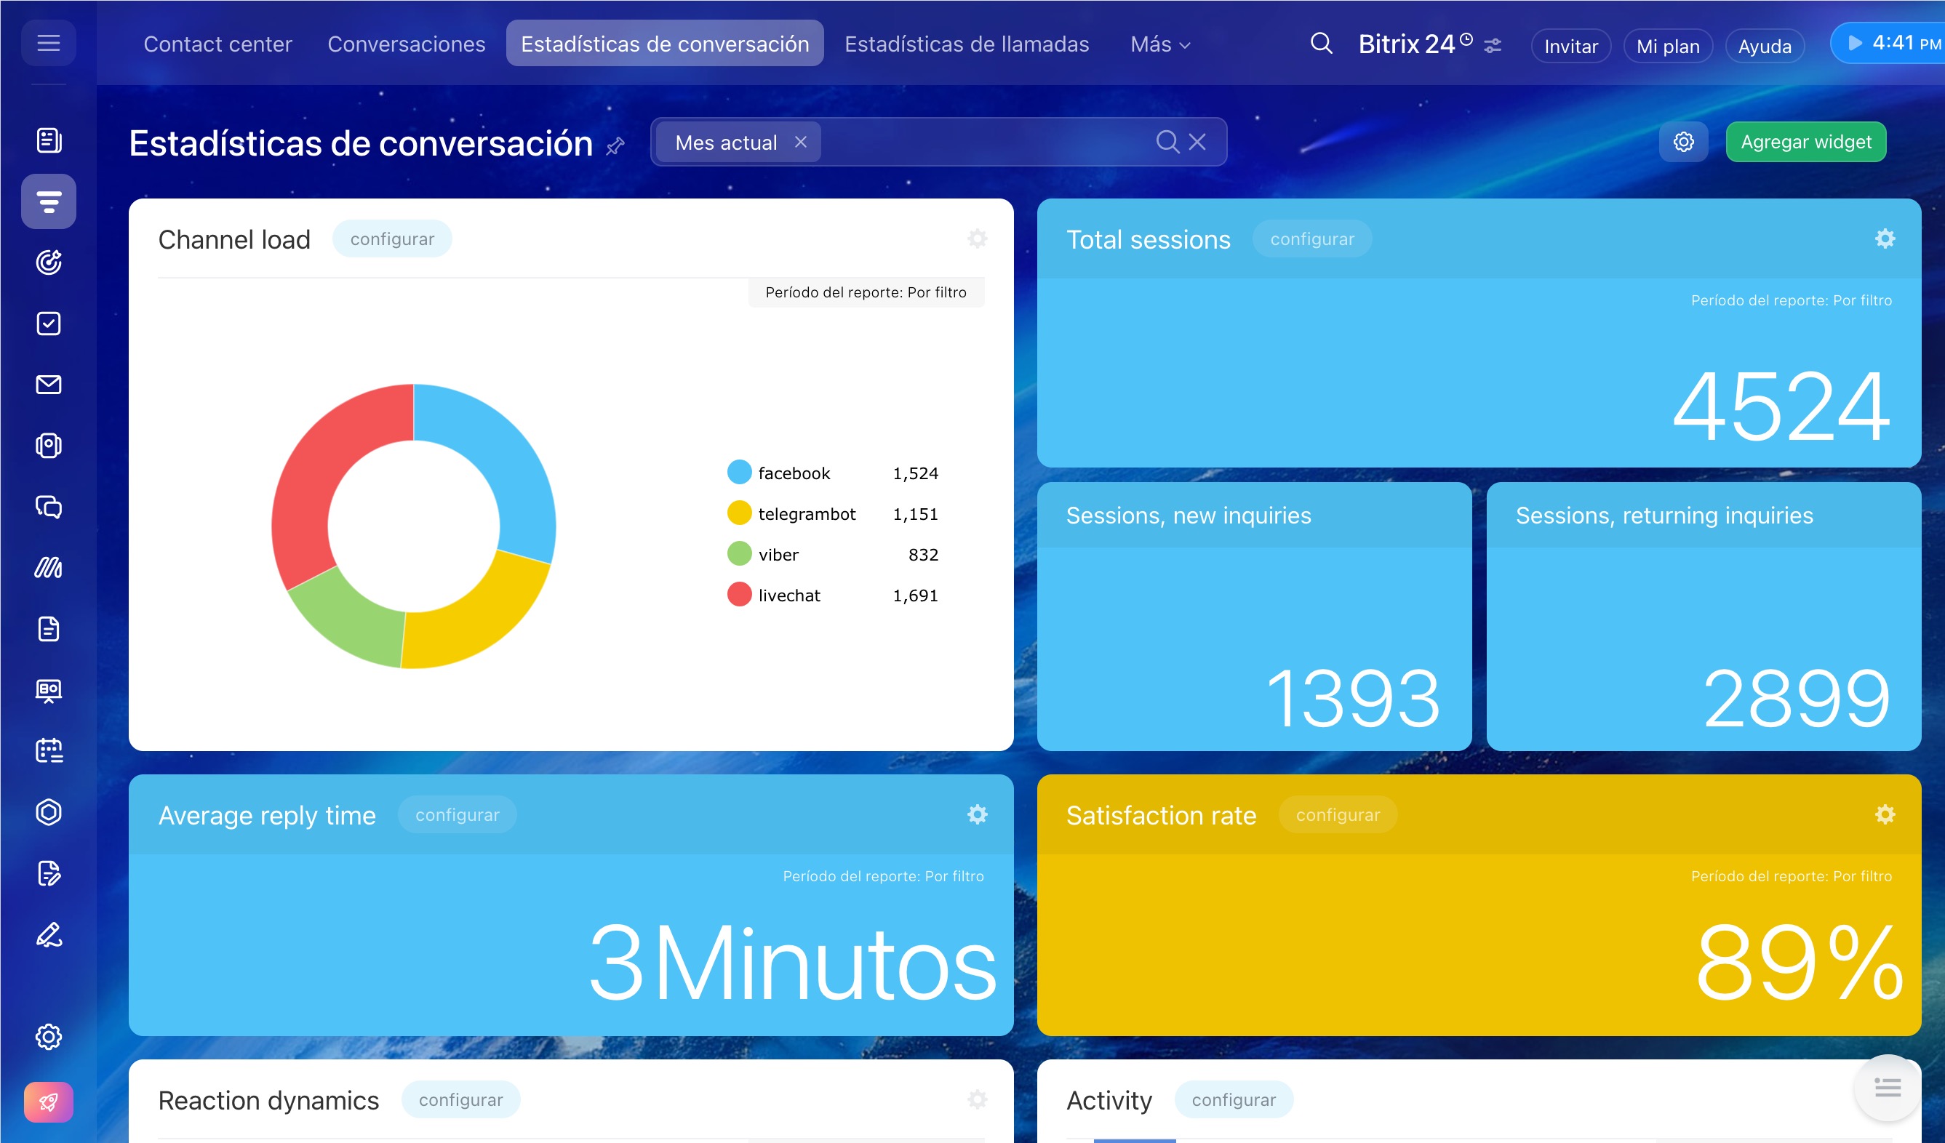
Task: Click the Tasks checkmark icon in sidebar
Action: pyautogui.click(x=49, y=324)
